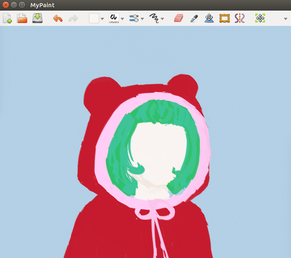Open the calligraphy brush preview
Image resolution: width=291 pixels, height=258 pixels.
(114, 18)
